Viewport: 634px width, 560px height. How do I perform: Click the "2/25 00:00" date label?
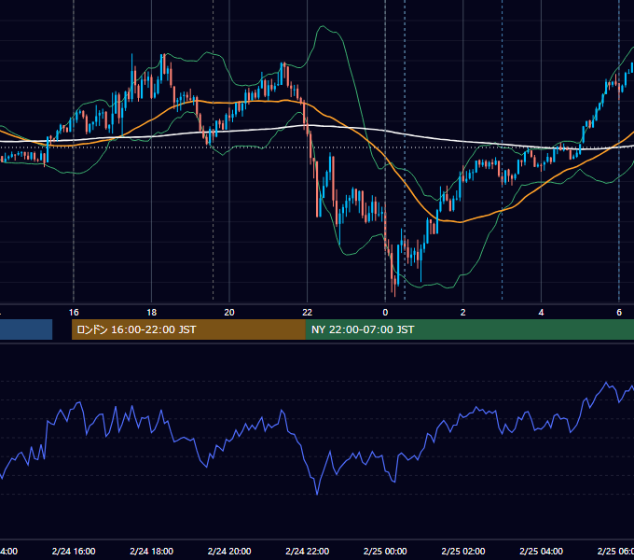pos(385,551)
